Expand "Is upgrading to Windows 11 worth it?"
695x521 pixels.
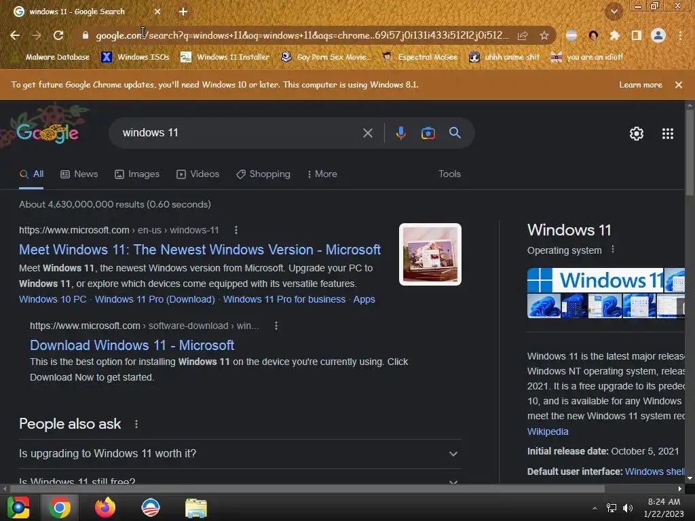click(240, 454)
